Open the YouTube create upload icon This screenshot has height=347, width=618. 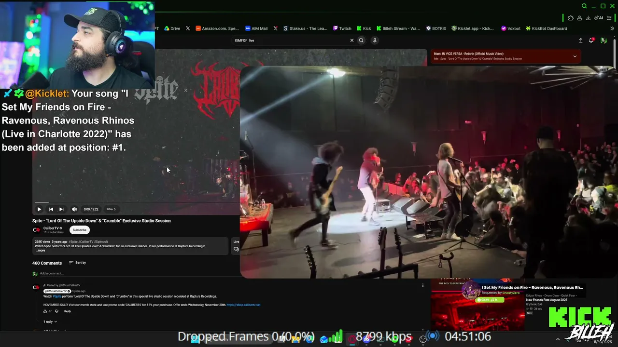pos(581,40)
